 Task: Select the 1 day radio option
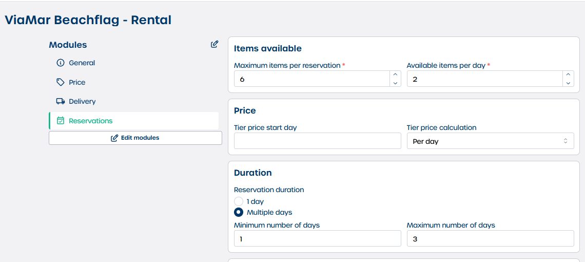(x=239, y=201)
